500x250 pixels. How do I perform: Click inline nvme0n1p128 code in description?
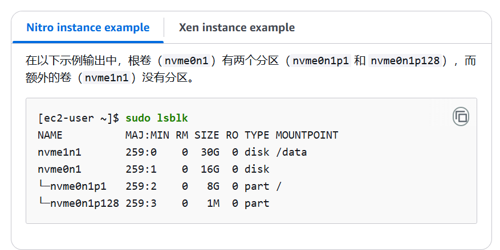pos(405,60)
